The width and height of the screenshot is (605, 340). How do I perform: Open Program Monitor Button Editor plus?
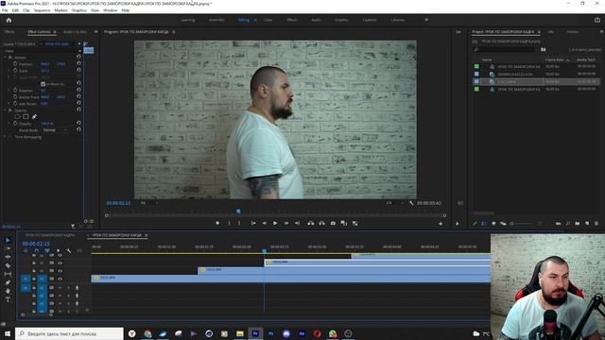tap(441, 224)
